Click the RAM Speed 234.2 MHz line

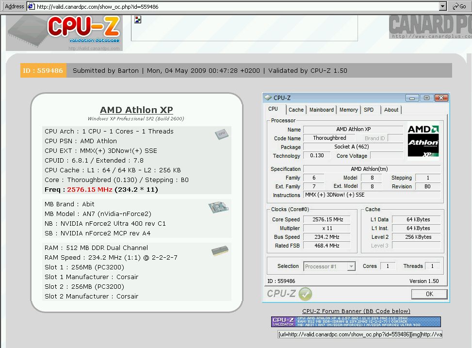(111, 258)
